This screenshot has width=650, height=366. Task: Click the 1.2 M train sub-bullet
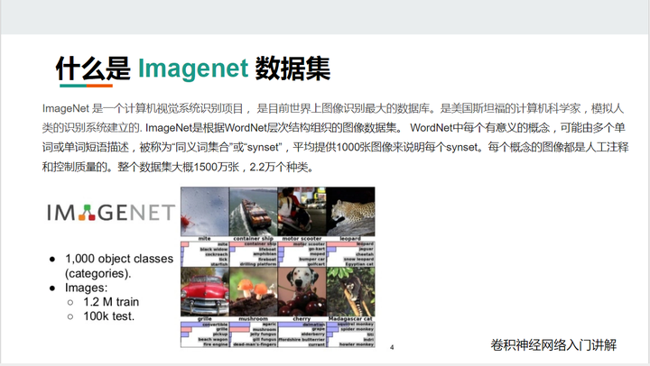point(111,302)
